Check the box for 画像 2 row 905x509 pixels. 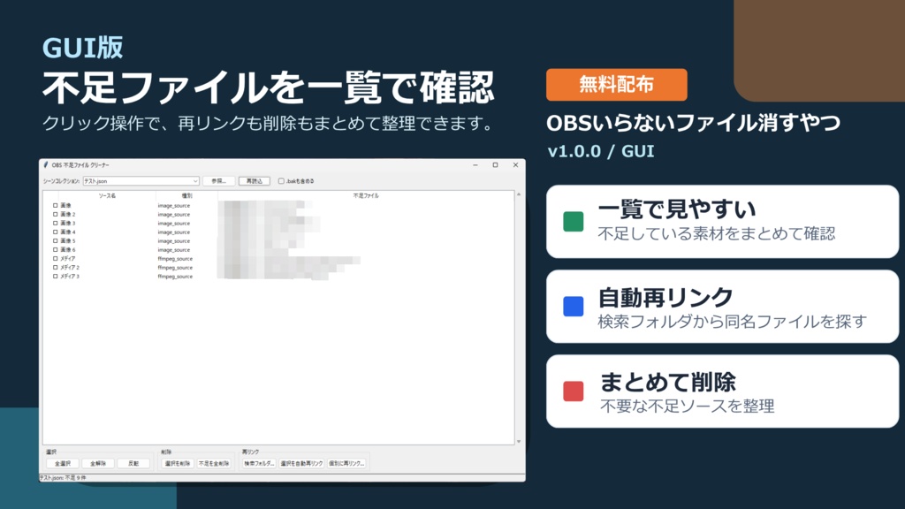click(56, 214)
